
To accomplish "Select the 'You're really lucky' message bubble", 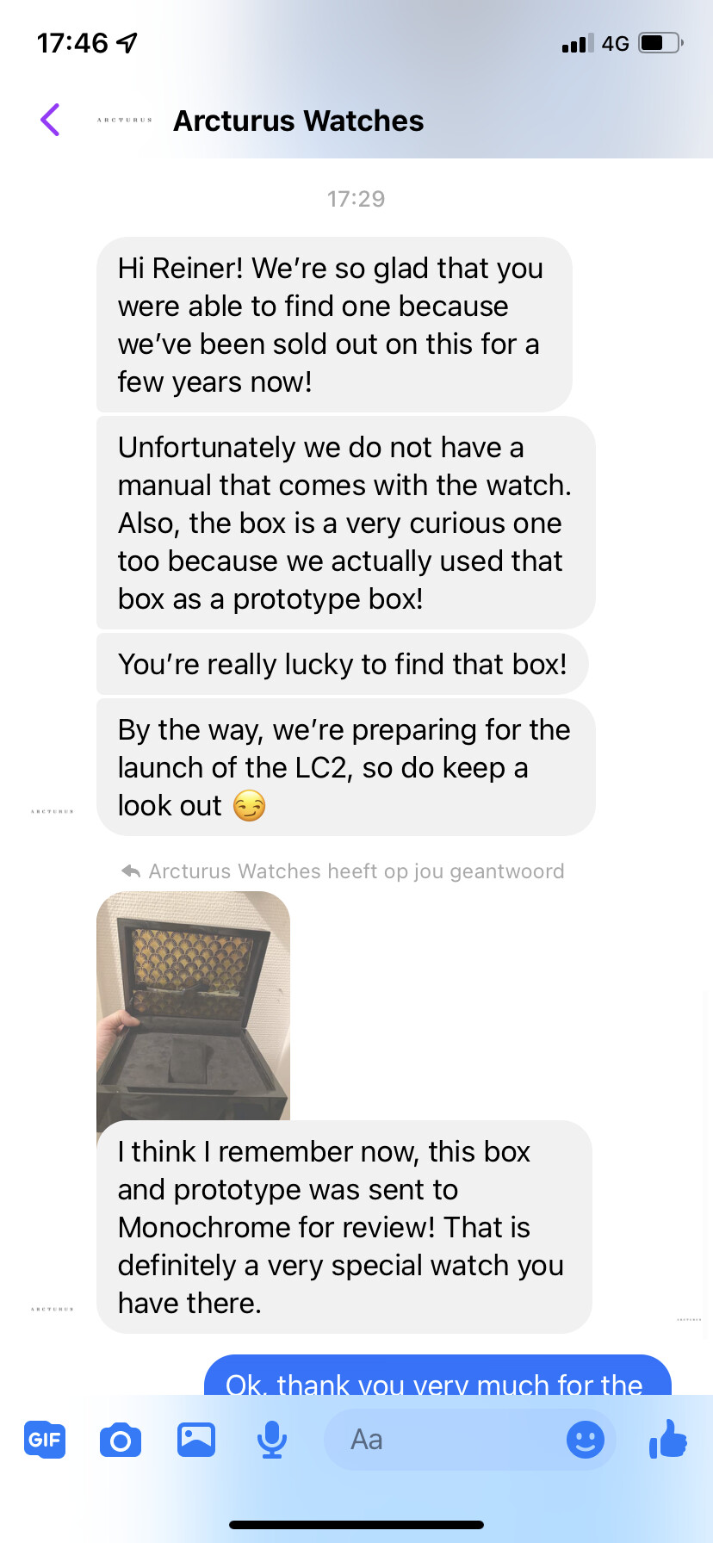I will [x=343, y=664].
